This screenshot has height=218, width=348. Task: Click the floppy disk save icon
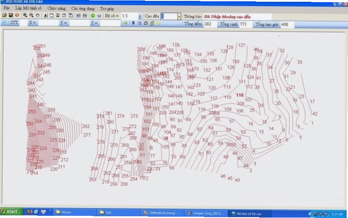tap(10, 15)
